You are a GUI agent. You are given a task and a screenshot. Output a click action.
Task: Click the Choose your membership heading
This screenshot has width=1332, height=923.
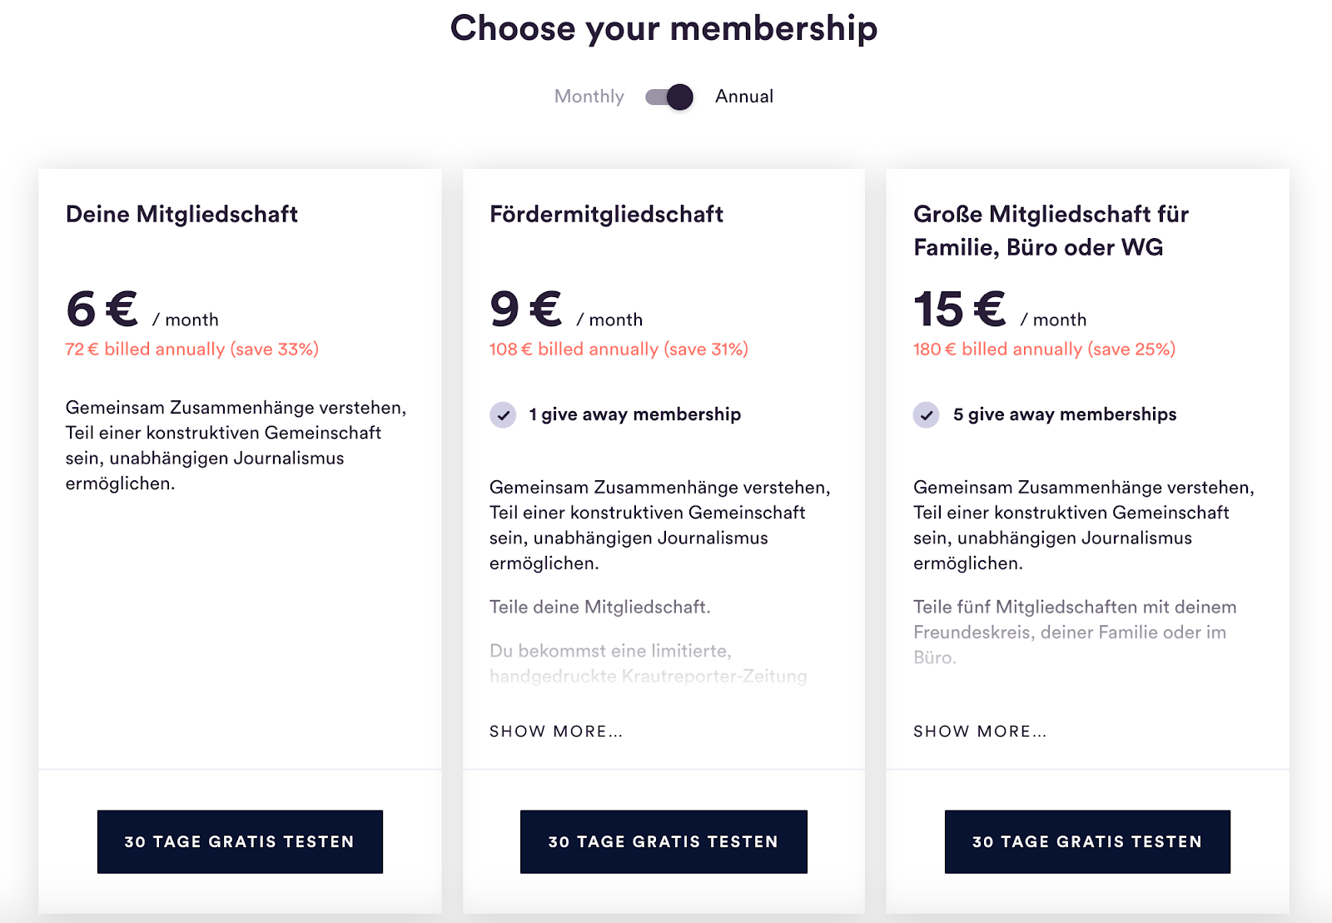[x=664, y=28]
